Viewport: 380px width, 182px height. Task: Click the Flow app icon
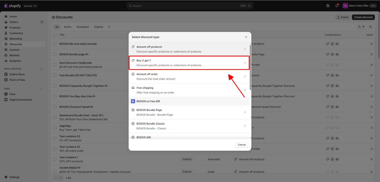pyautogui.click(x=6, y=94)
